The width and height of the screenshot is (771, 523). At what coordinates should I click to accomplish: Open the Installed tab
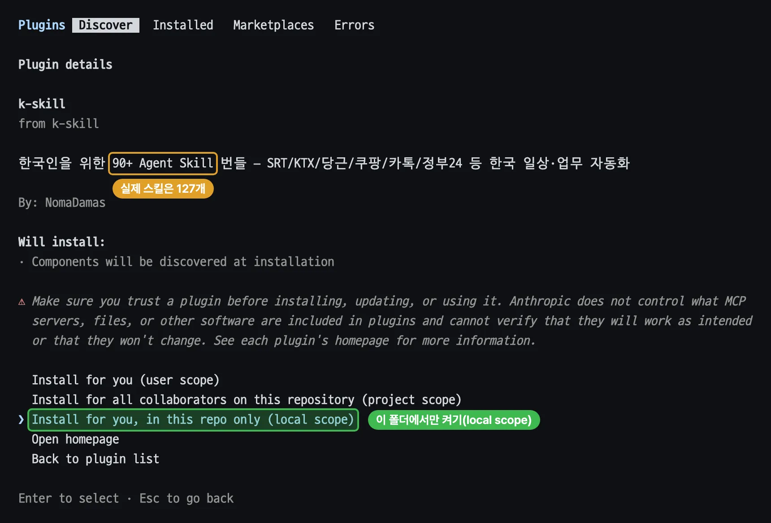(x=183, y=25)
